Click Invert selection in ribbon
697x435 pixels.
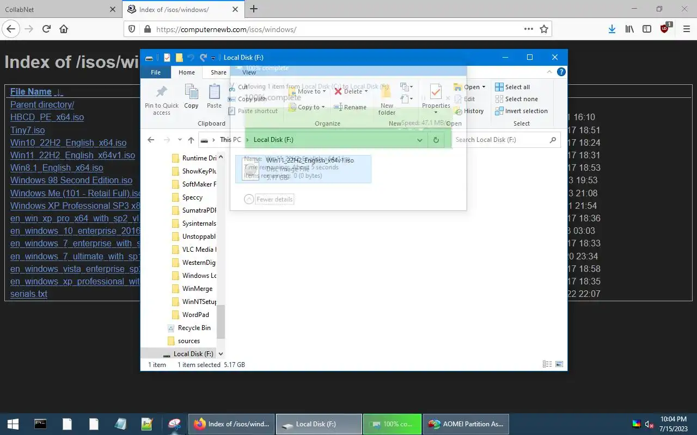(521, 111)
